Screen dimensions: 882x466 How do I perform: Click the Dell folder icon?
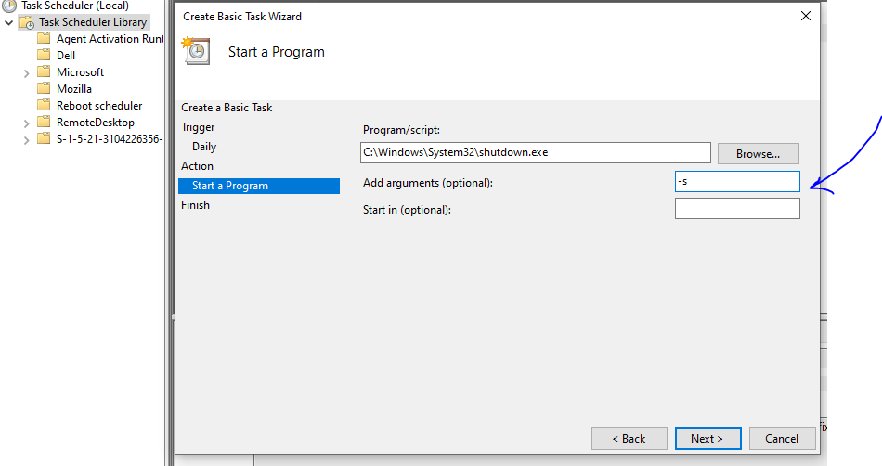coord(44,55)
